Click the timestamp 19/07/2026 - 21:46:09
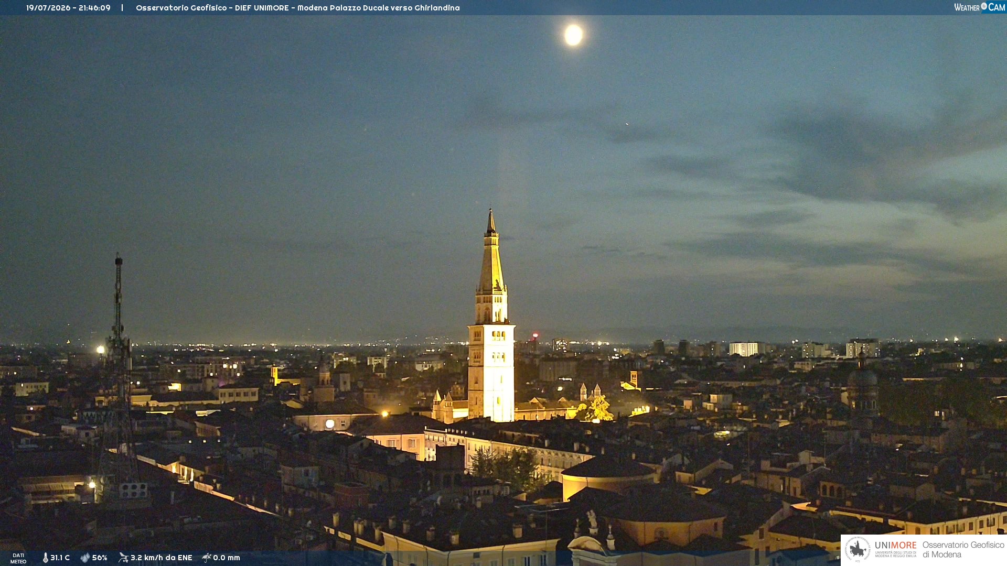Image resolution: width=1007 pixels, height=566 pixels. point(68,8)
